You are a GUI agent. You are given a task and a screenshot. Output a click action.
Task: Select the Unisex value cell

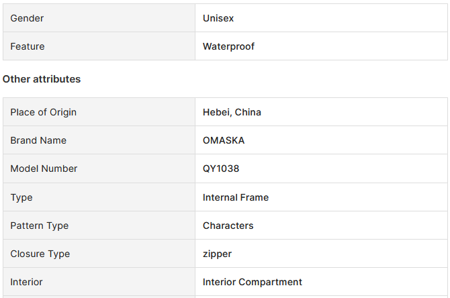(321, 17)
